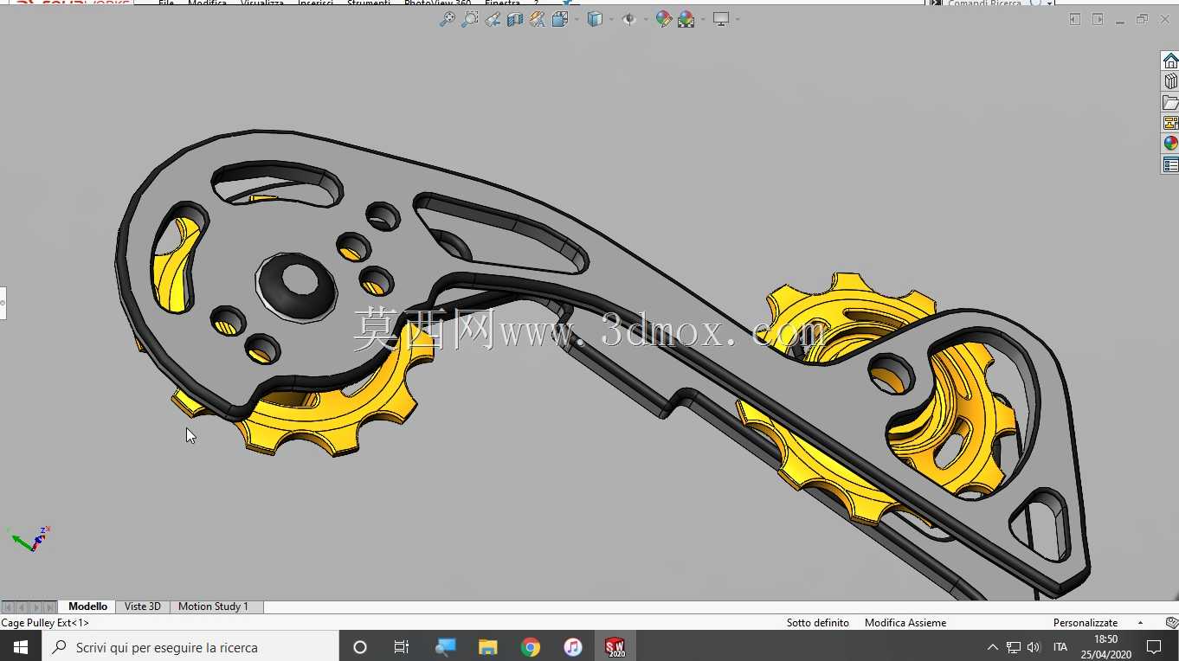Click the expand-right panel icon in the window controls
1179x661 pixels.
(1098, 19)
